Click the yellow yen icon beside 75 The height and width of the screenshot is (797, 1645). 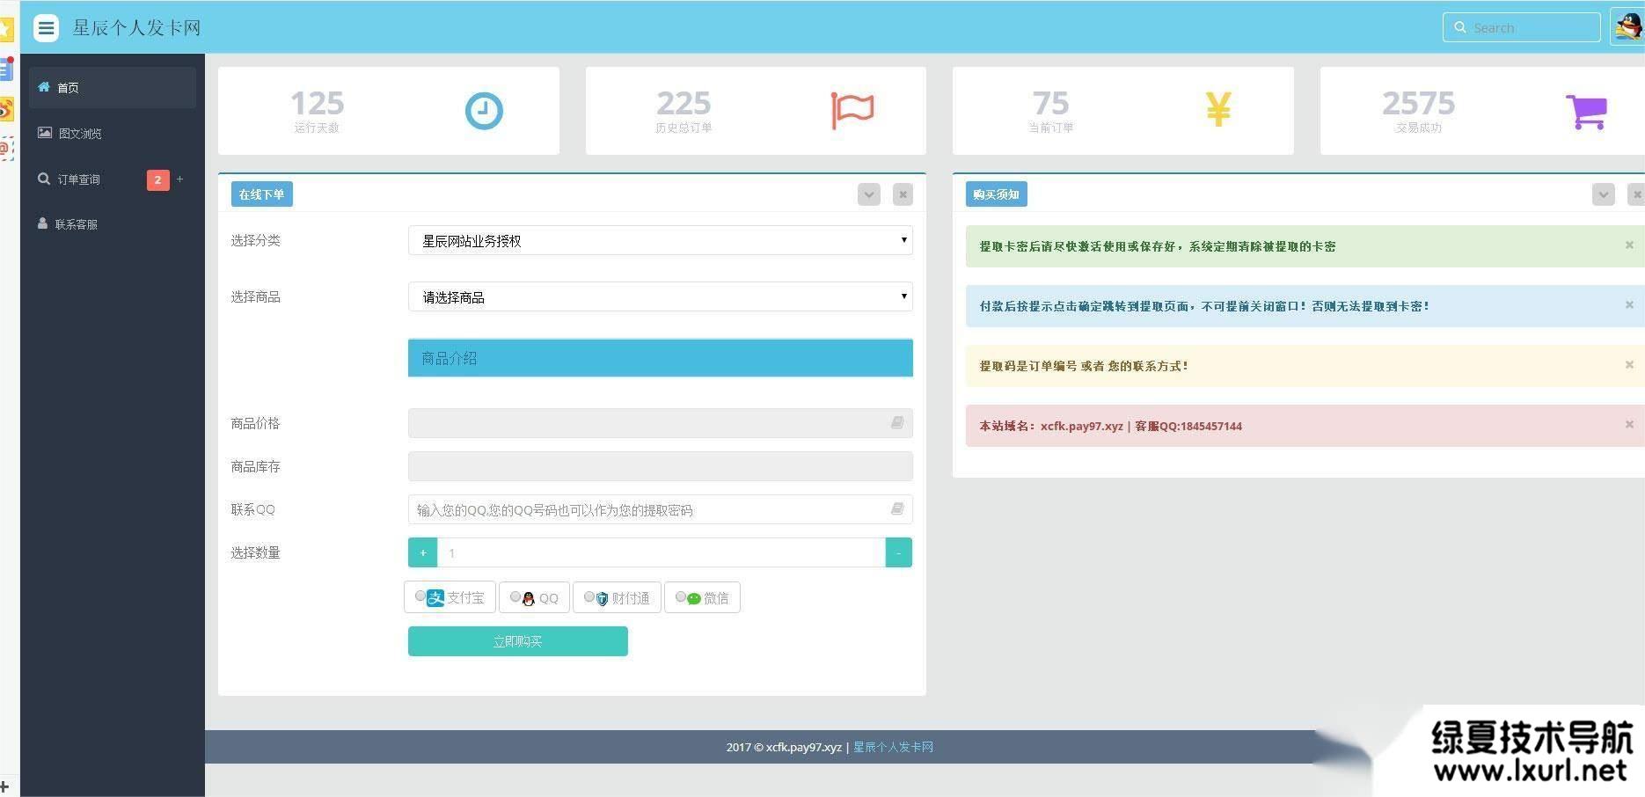[1218, 110]
